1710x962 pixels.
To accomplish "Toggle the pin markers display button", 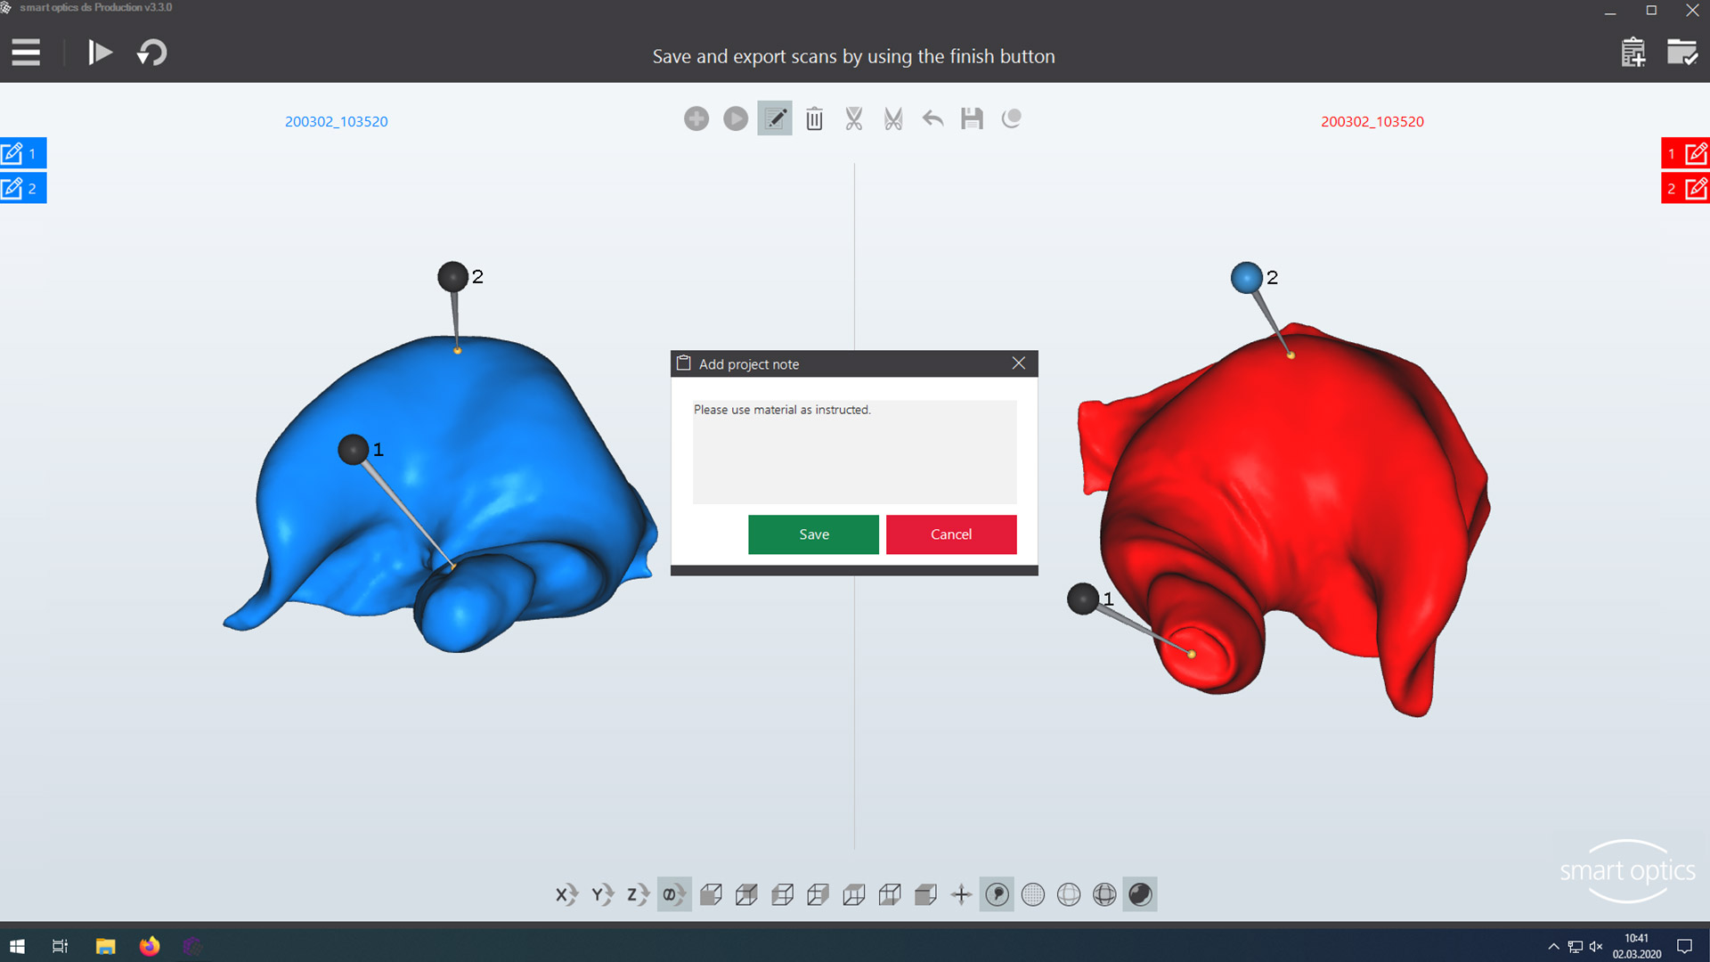I will pyautogui.click(x=997, y=894).
